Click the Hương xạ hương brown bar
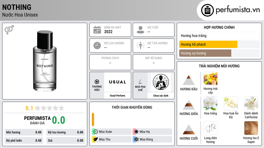This screenshot has width=264, height=148. click(x=205, y=53)
